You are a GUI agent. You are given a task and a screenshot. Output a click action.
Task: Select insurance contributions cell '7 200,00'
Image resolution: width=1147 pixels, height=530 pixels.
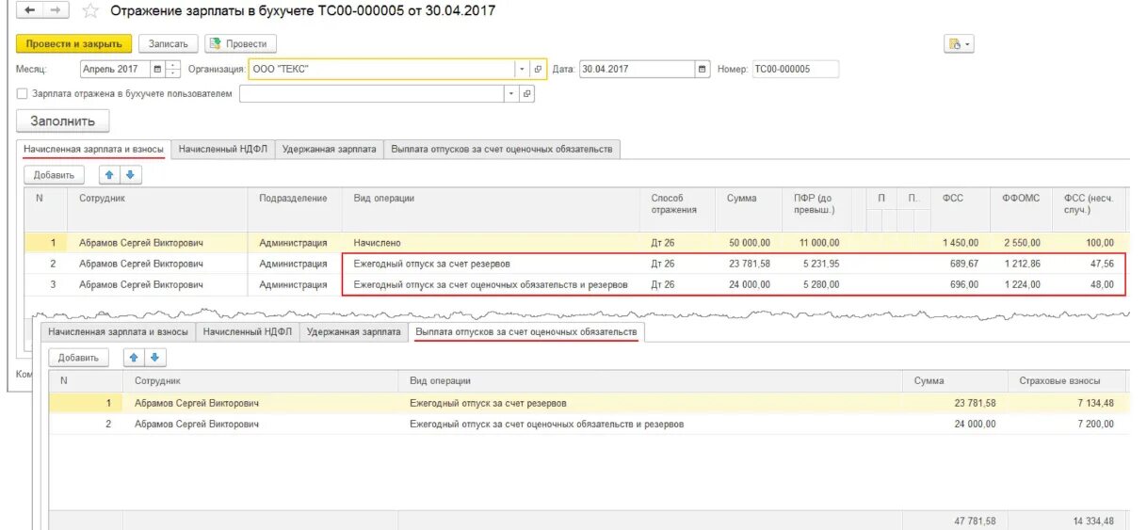coord(1066,424)
